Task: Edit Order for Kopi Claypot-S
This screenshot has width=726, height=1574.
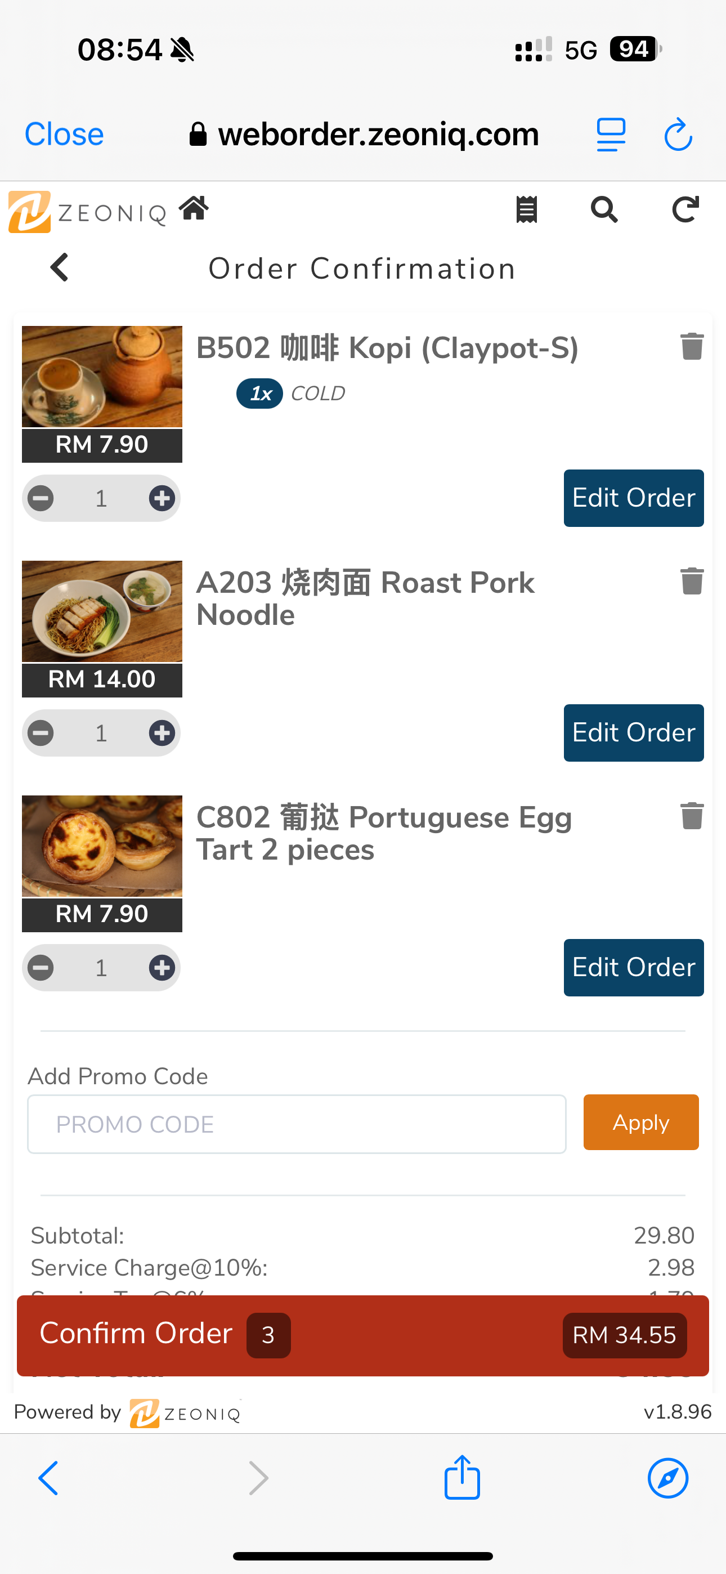Action: pyautogui.click(x=633, y=498)
